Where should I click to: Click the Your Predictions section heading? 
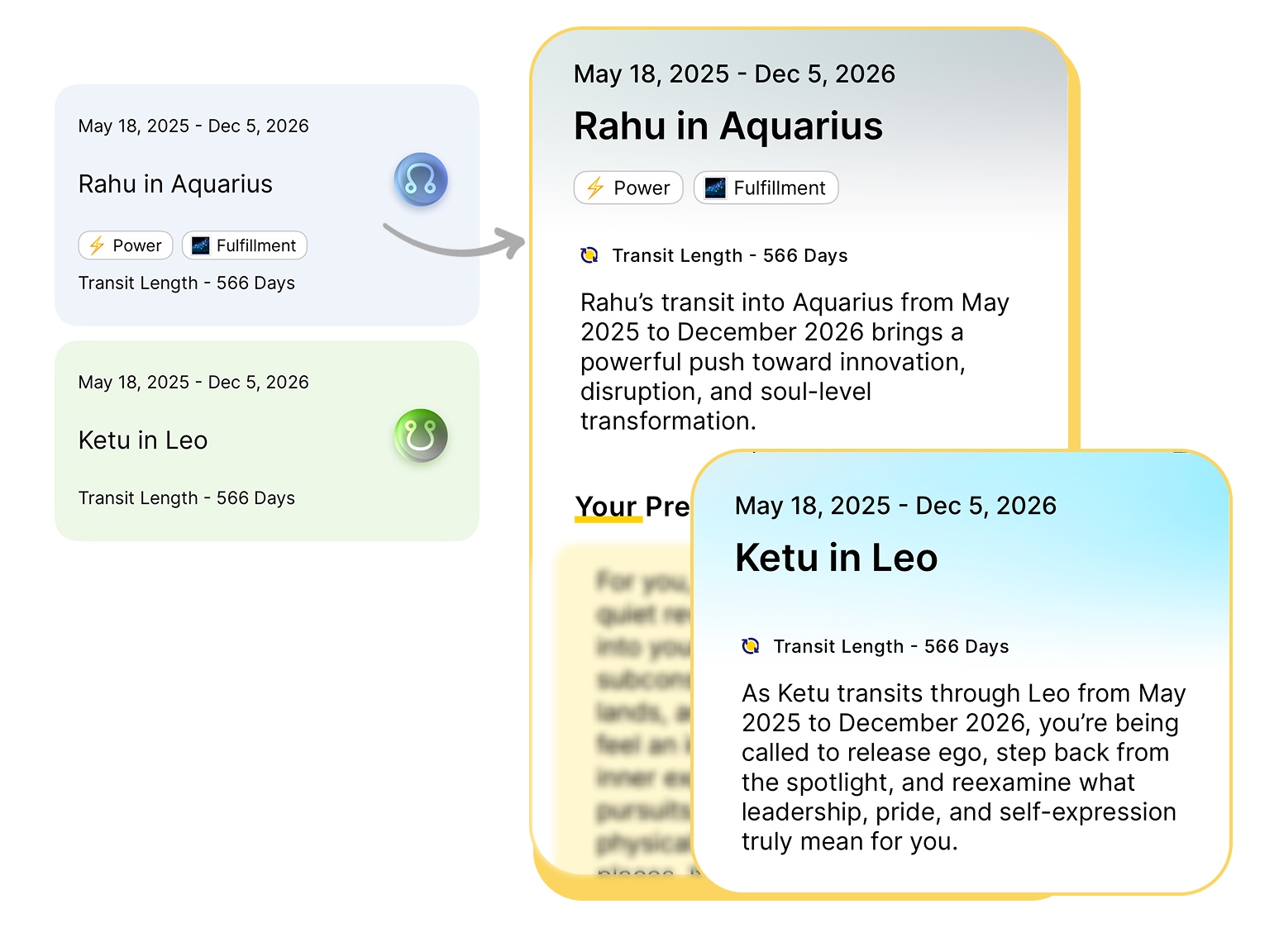pyautogui.click(x=632, y=506)
